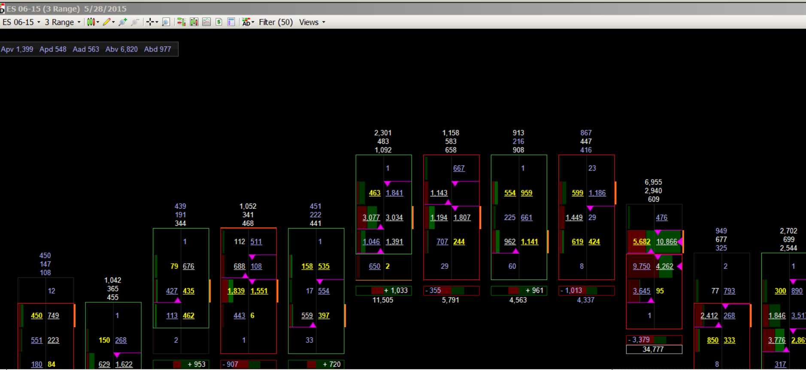
Task: Click the 535 ask volume cell
Action: pyautogui.click(x=324, y=266)
